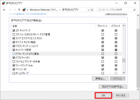The width and height of the screenshot is (140, 100).
Task: Select the ペイント 3D row text
Action: click(21, 69)
